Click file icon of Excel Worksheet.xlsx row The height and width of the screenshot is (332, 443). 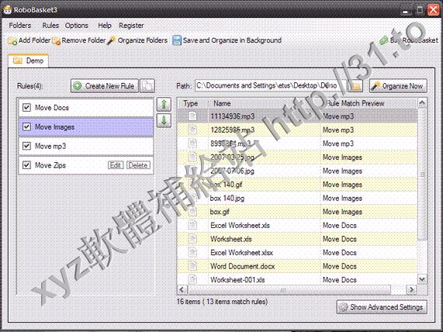coord(192,252)
